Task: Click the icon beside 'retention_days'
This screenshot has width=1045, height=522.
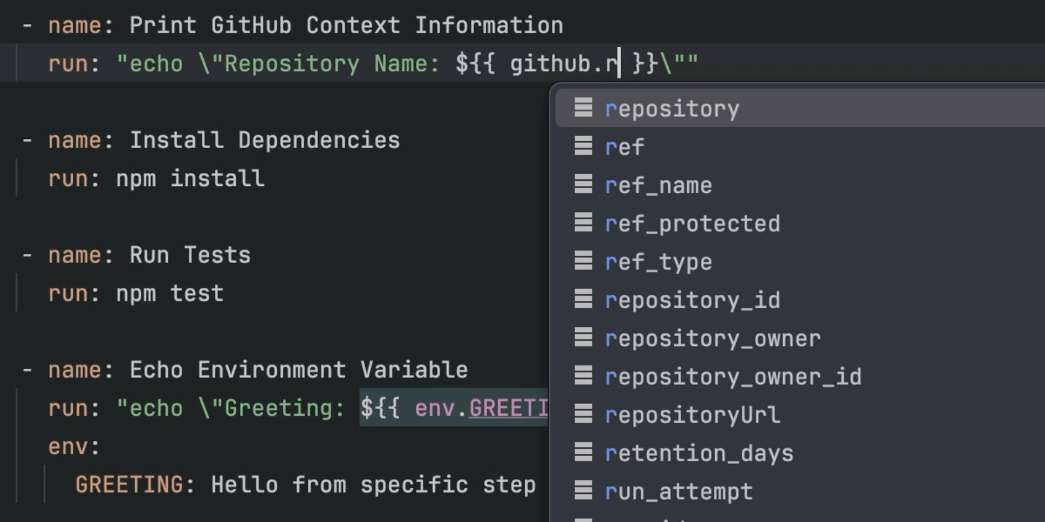Action: pyautogui.click(x=583, y=452)
